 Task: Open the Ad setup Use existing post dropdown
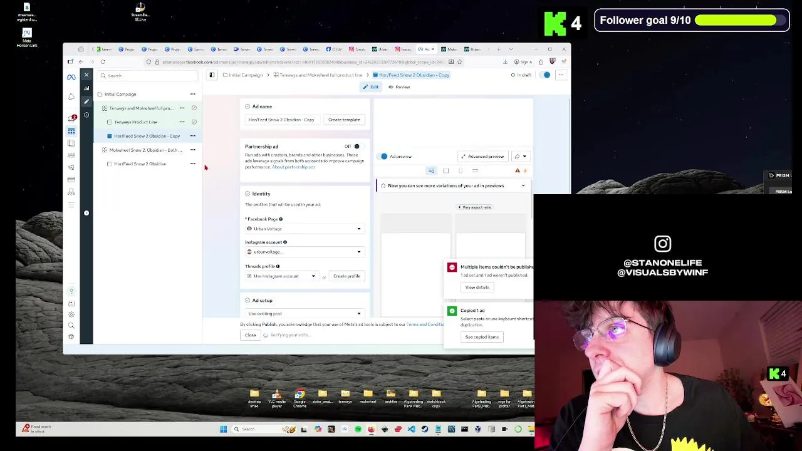(304, 314)
